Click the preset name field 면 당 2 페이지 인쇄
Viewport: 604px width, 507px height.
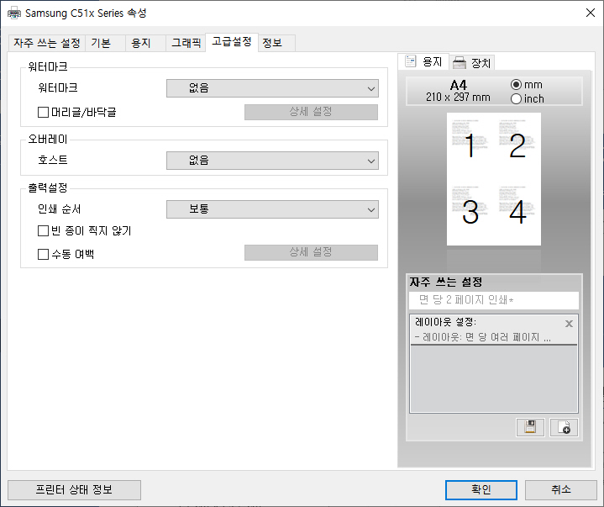[x=494, y=300]
